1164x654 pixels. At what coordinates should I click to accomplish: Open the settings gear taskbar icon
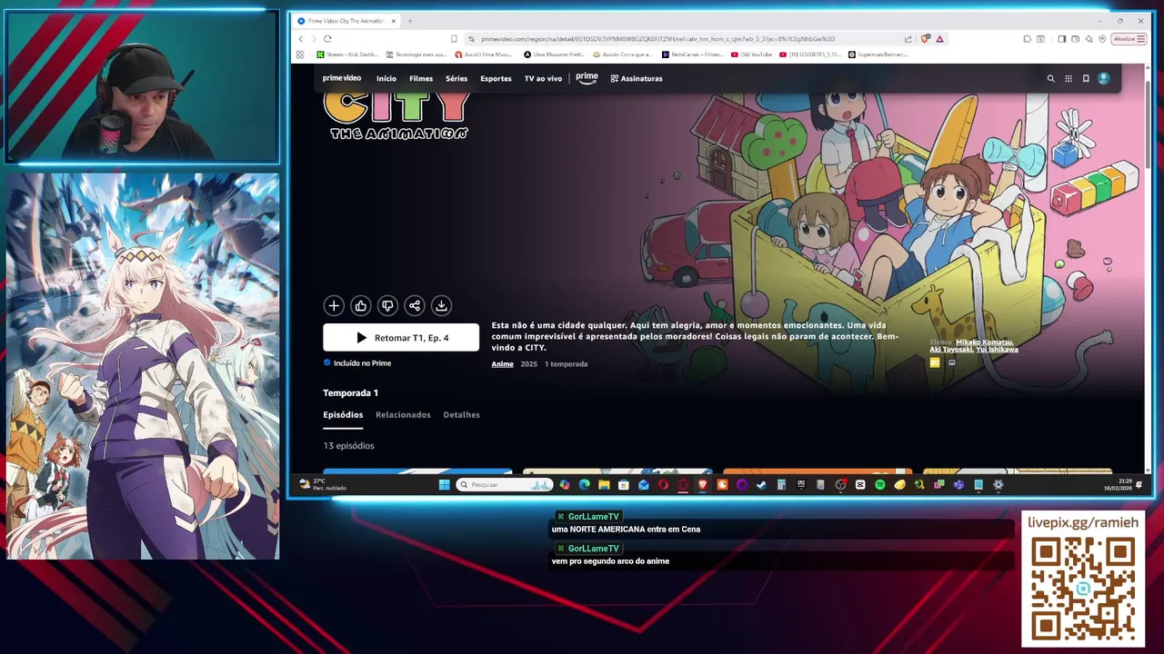(998, 485)
